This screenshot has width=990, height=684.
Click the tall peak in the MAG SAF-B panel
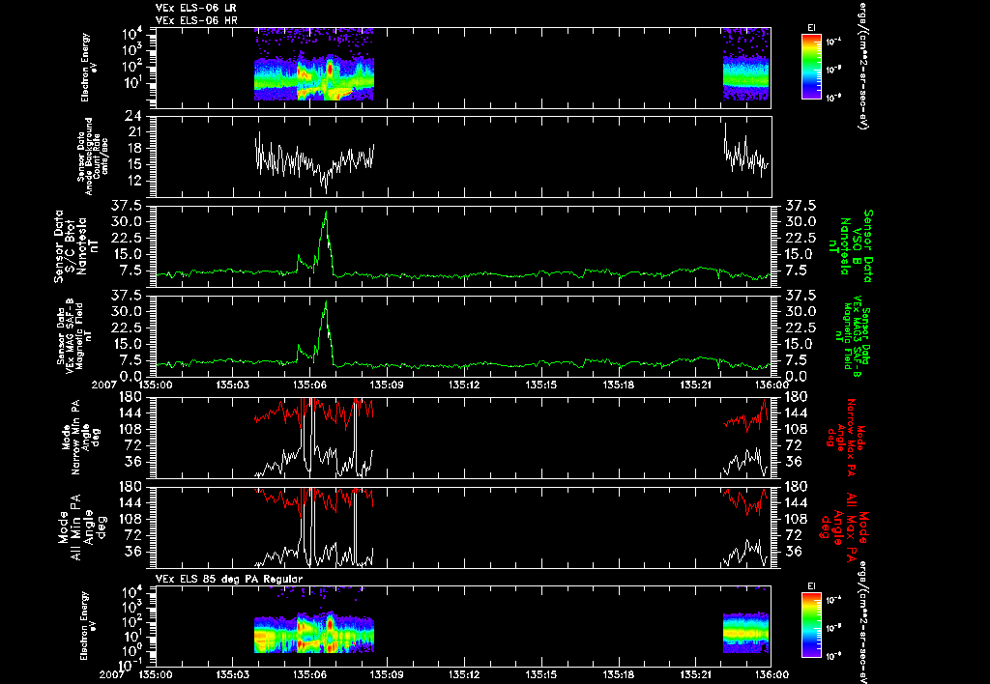tap(326, 333)
